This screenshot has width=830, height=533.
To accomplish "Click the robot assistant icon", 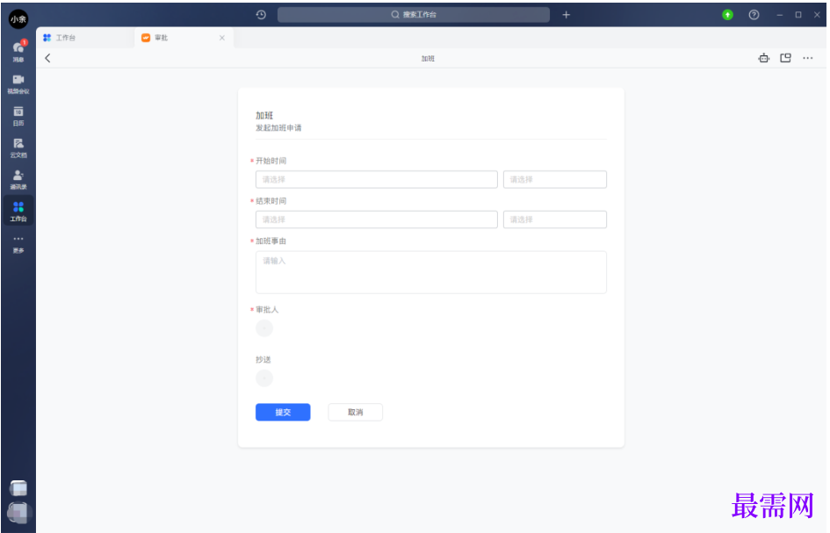I will (x=763, y=58).
